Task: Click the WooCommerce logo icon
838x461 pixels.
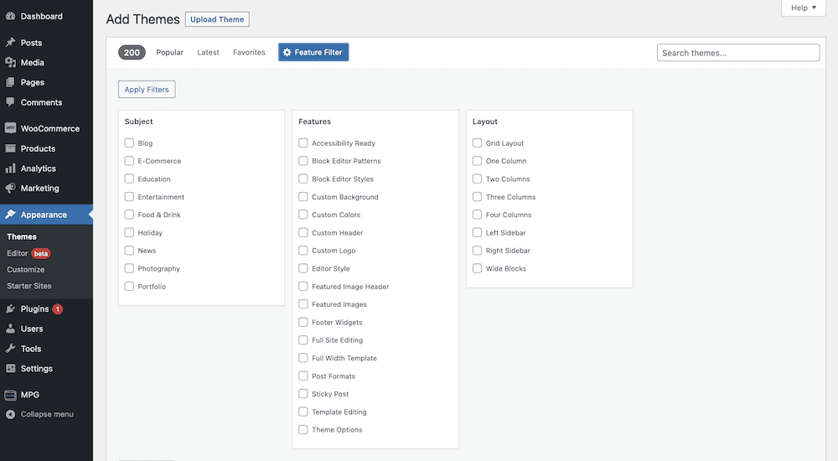Action: click(10, 129)
